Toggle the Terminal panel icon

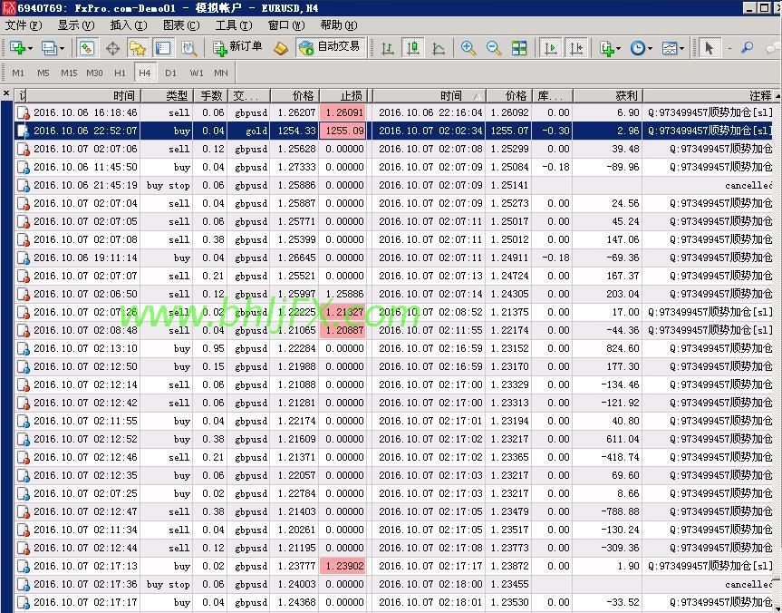click(x=163, y=48)
